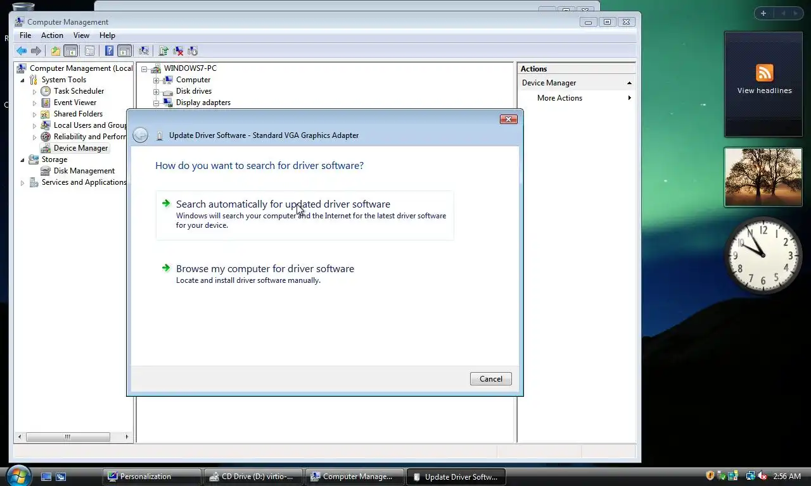Click the tree slideshow picture gadget
811x486 pixels.
[x=763, y=177]
